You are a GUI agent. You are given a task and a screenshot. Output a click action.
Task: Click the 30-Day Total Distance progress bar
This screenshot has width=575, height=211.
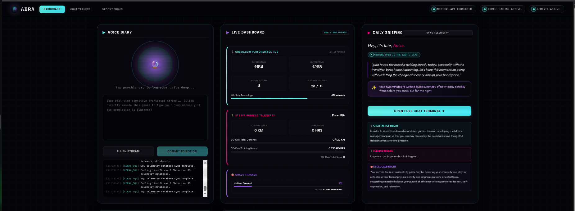click(x=288, y=143)
